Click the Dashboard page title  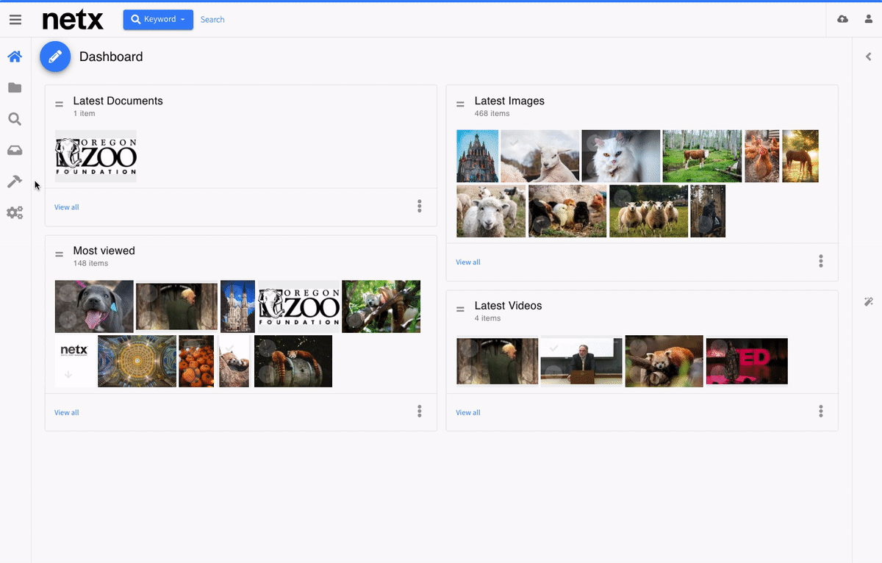pyautogui.click(x=111, y=57)
